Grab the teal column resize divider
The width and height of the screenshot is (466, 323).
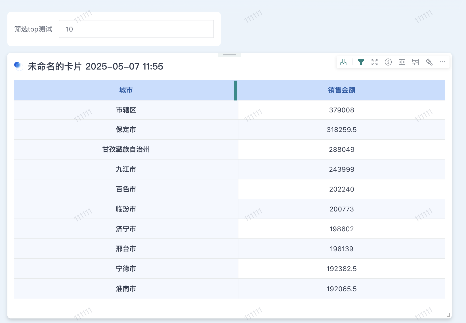[x=236, y=91]
